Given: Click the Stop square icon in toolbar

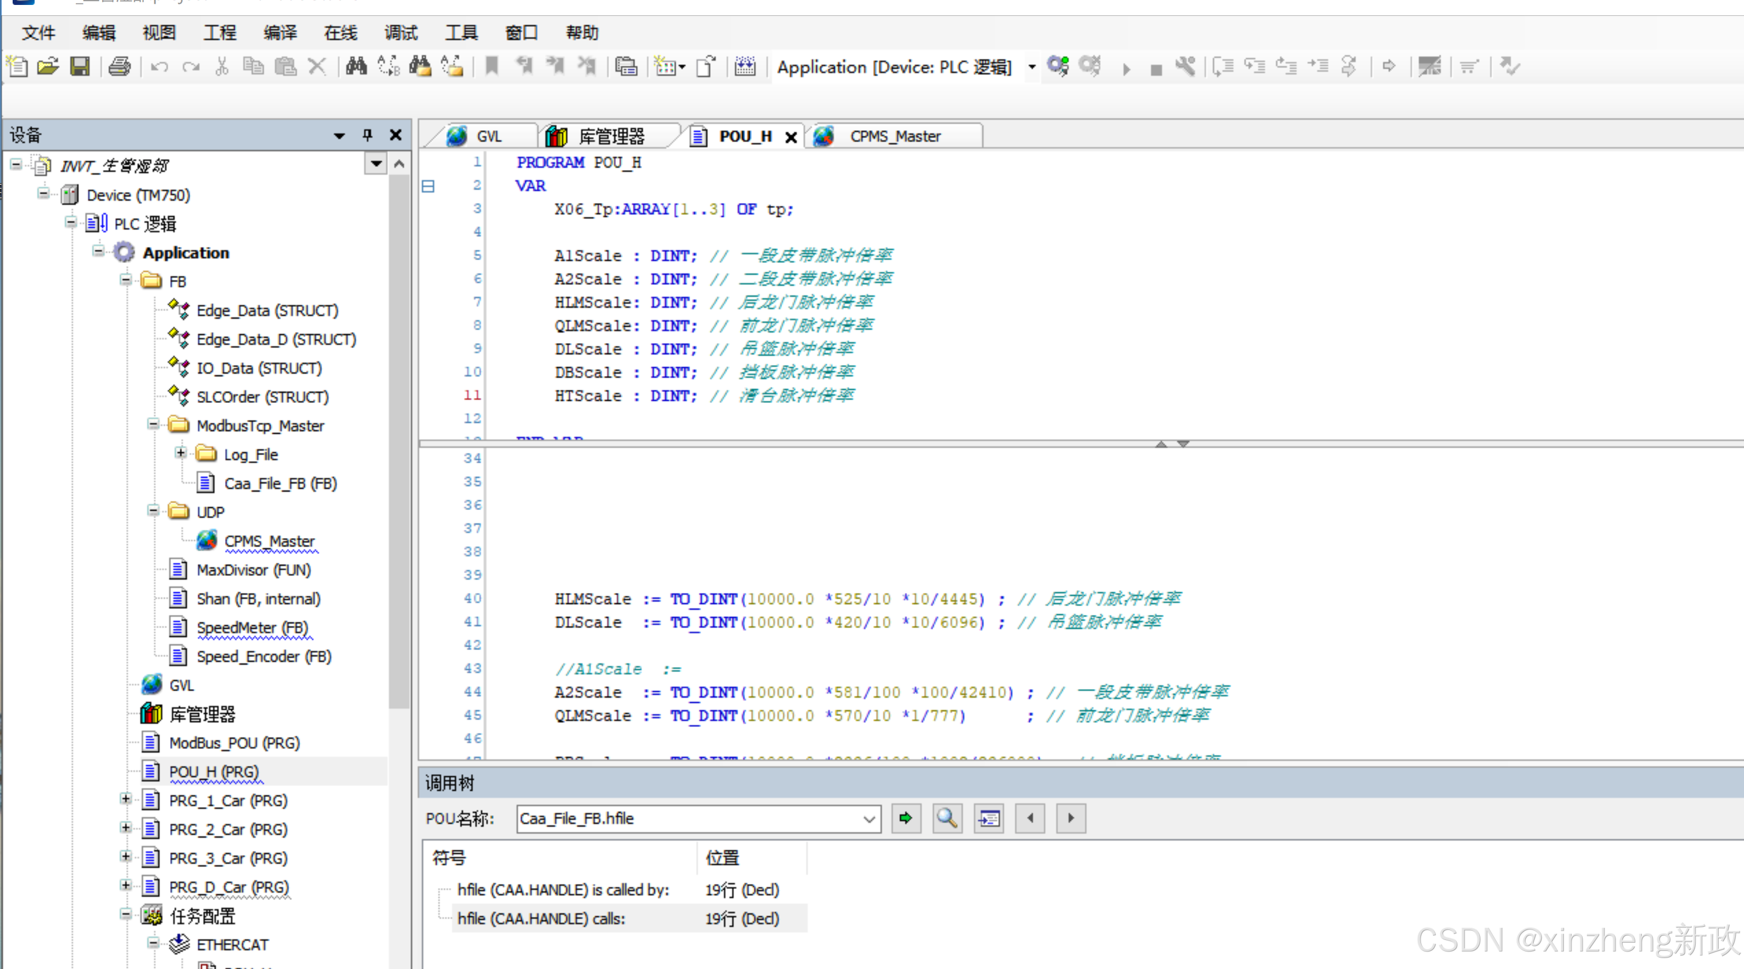Looking at the screenshot, I should (1156, 69).
